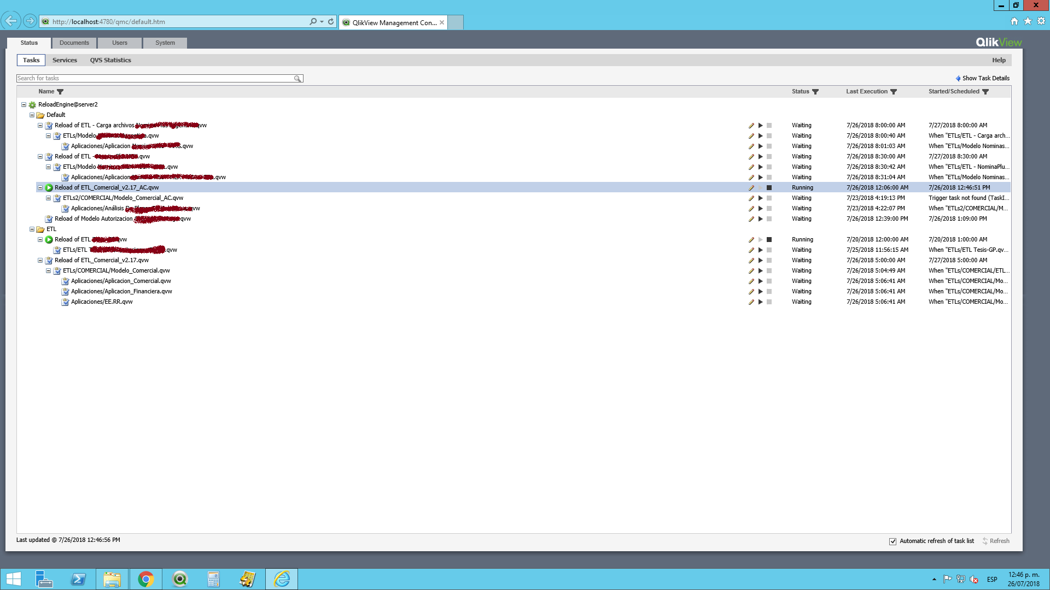1050x590 pixels.
Task: Start the Aplicaciones/Aplicacion_Comercial.qvw task
Action: point(760,281)
